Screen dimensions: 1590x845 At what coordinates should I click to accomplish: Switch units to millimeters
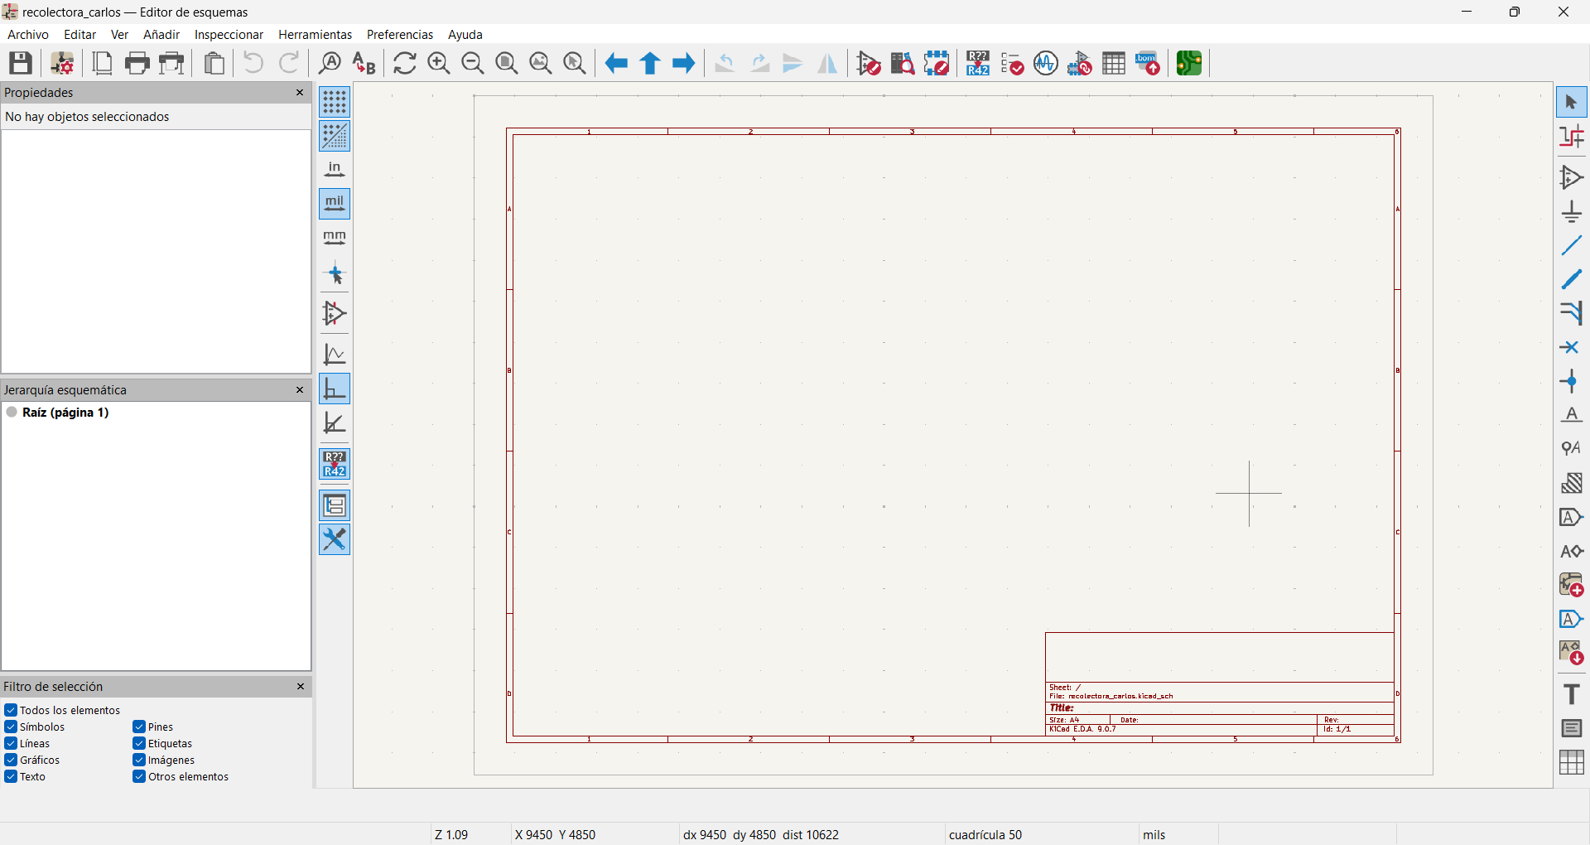point(335,238)
